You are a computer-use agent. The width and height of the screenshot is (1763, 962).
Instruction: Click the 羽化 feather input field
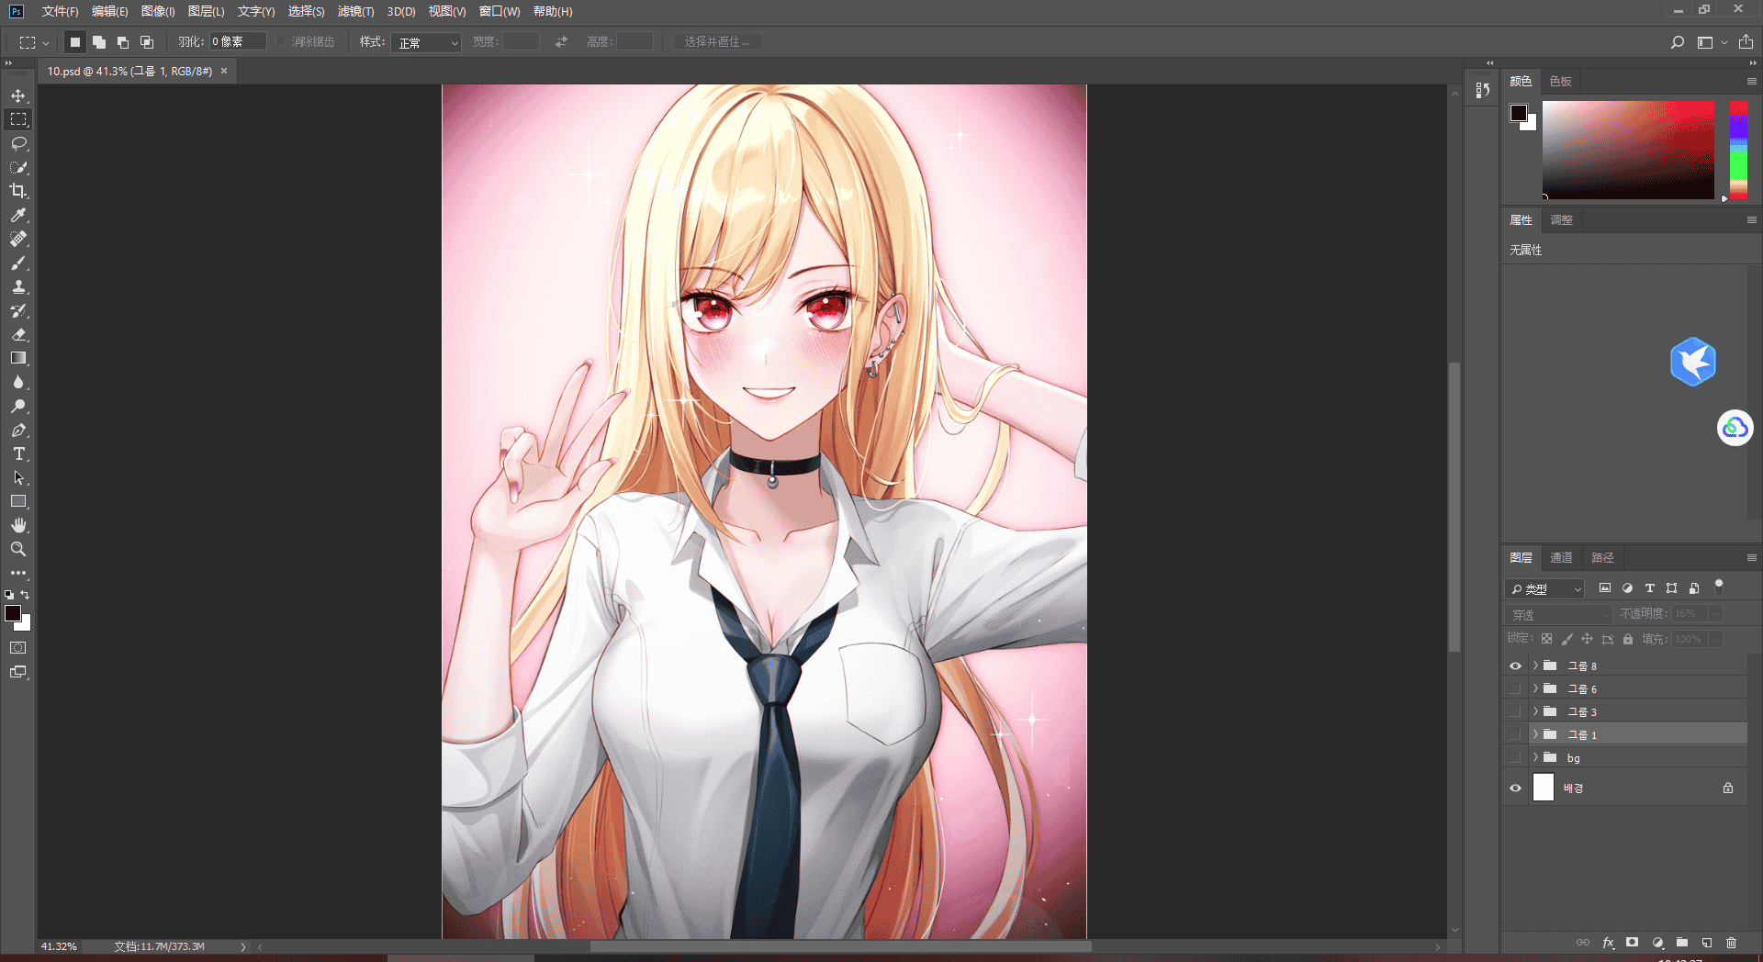[238, 42]
